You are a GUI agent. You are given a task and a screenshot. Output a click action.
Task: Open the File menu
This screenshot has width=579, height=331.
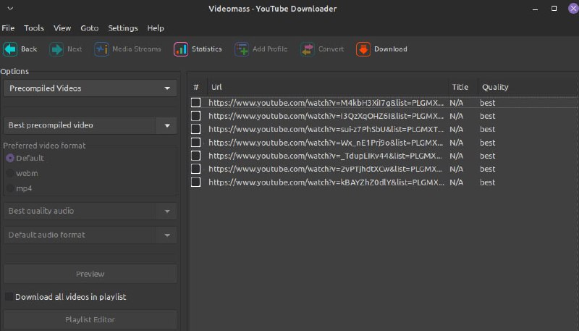8,28
